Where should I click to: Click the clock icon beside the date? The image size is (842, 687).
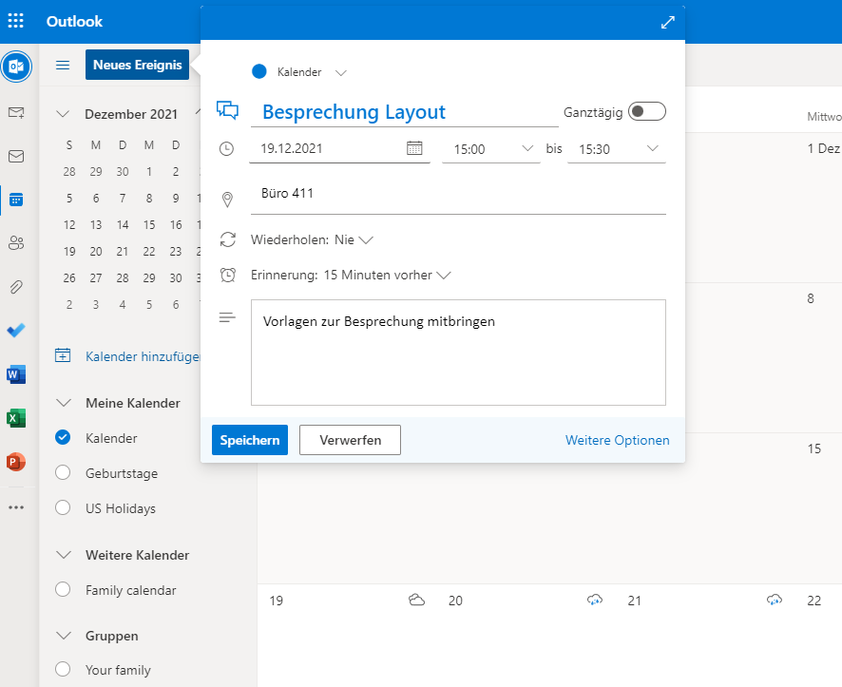coord(226,148)
